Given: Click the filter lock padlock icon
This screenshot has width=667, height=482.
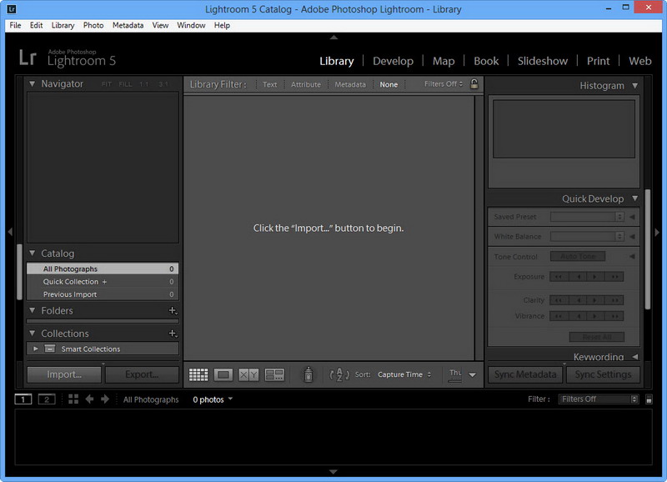Looking at the screenshot, I should click(x=474, y=83).
